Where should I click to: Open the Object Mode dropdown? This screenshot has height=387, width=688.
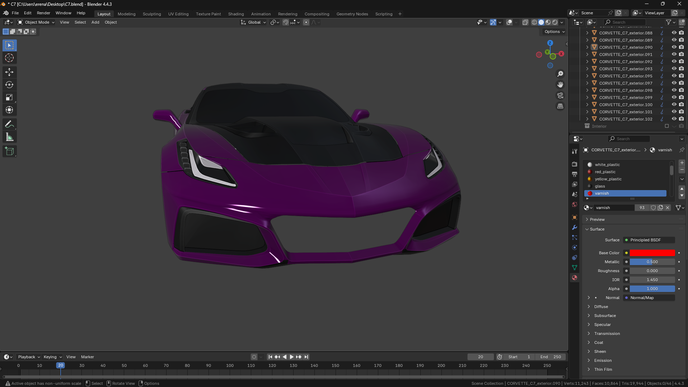tap(36, 22)
